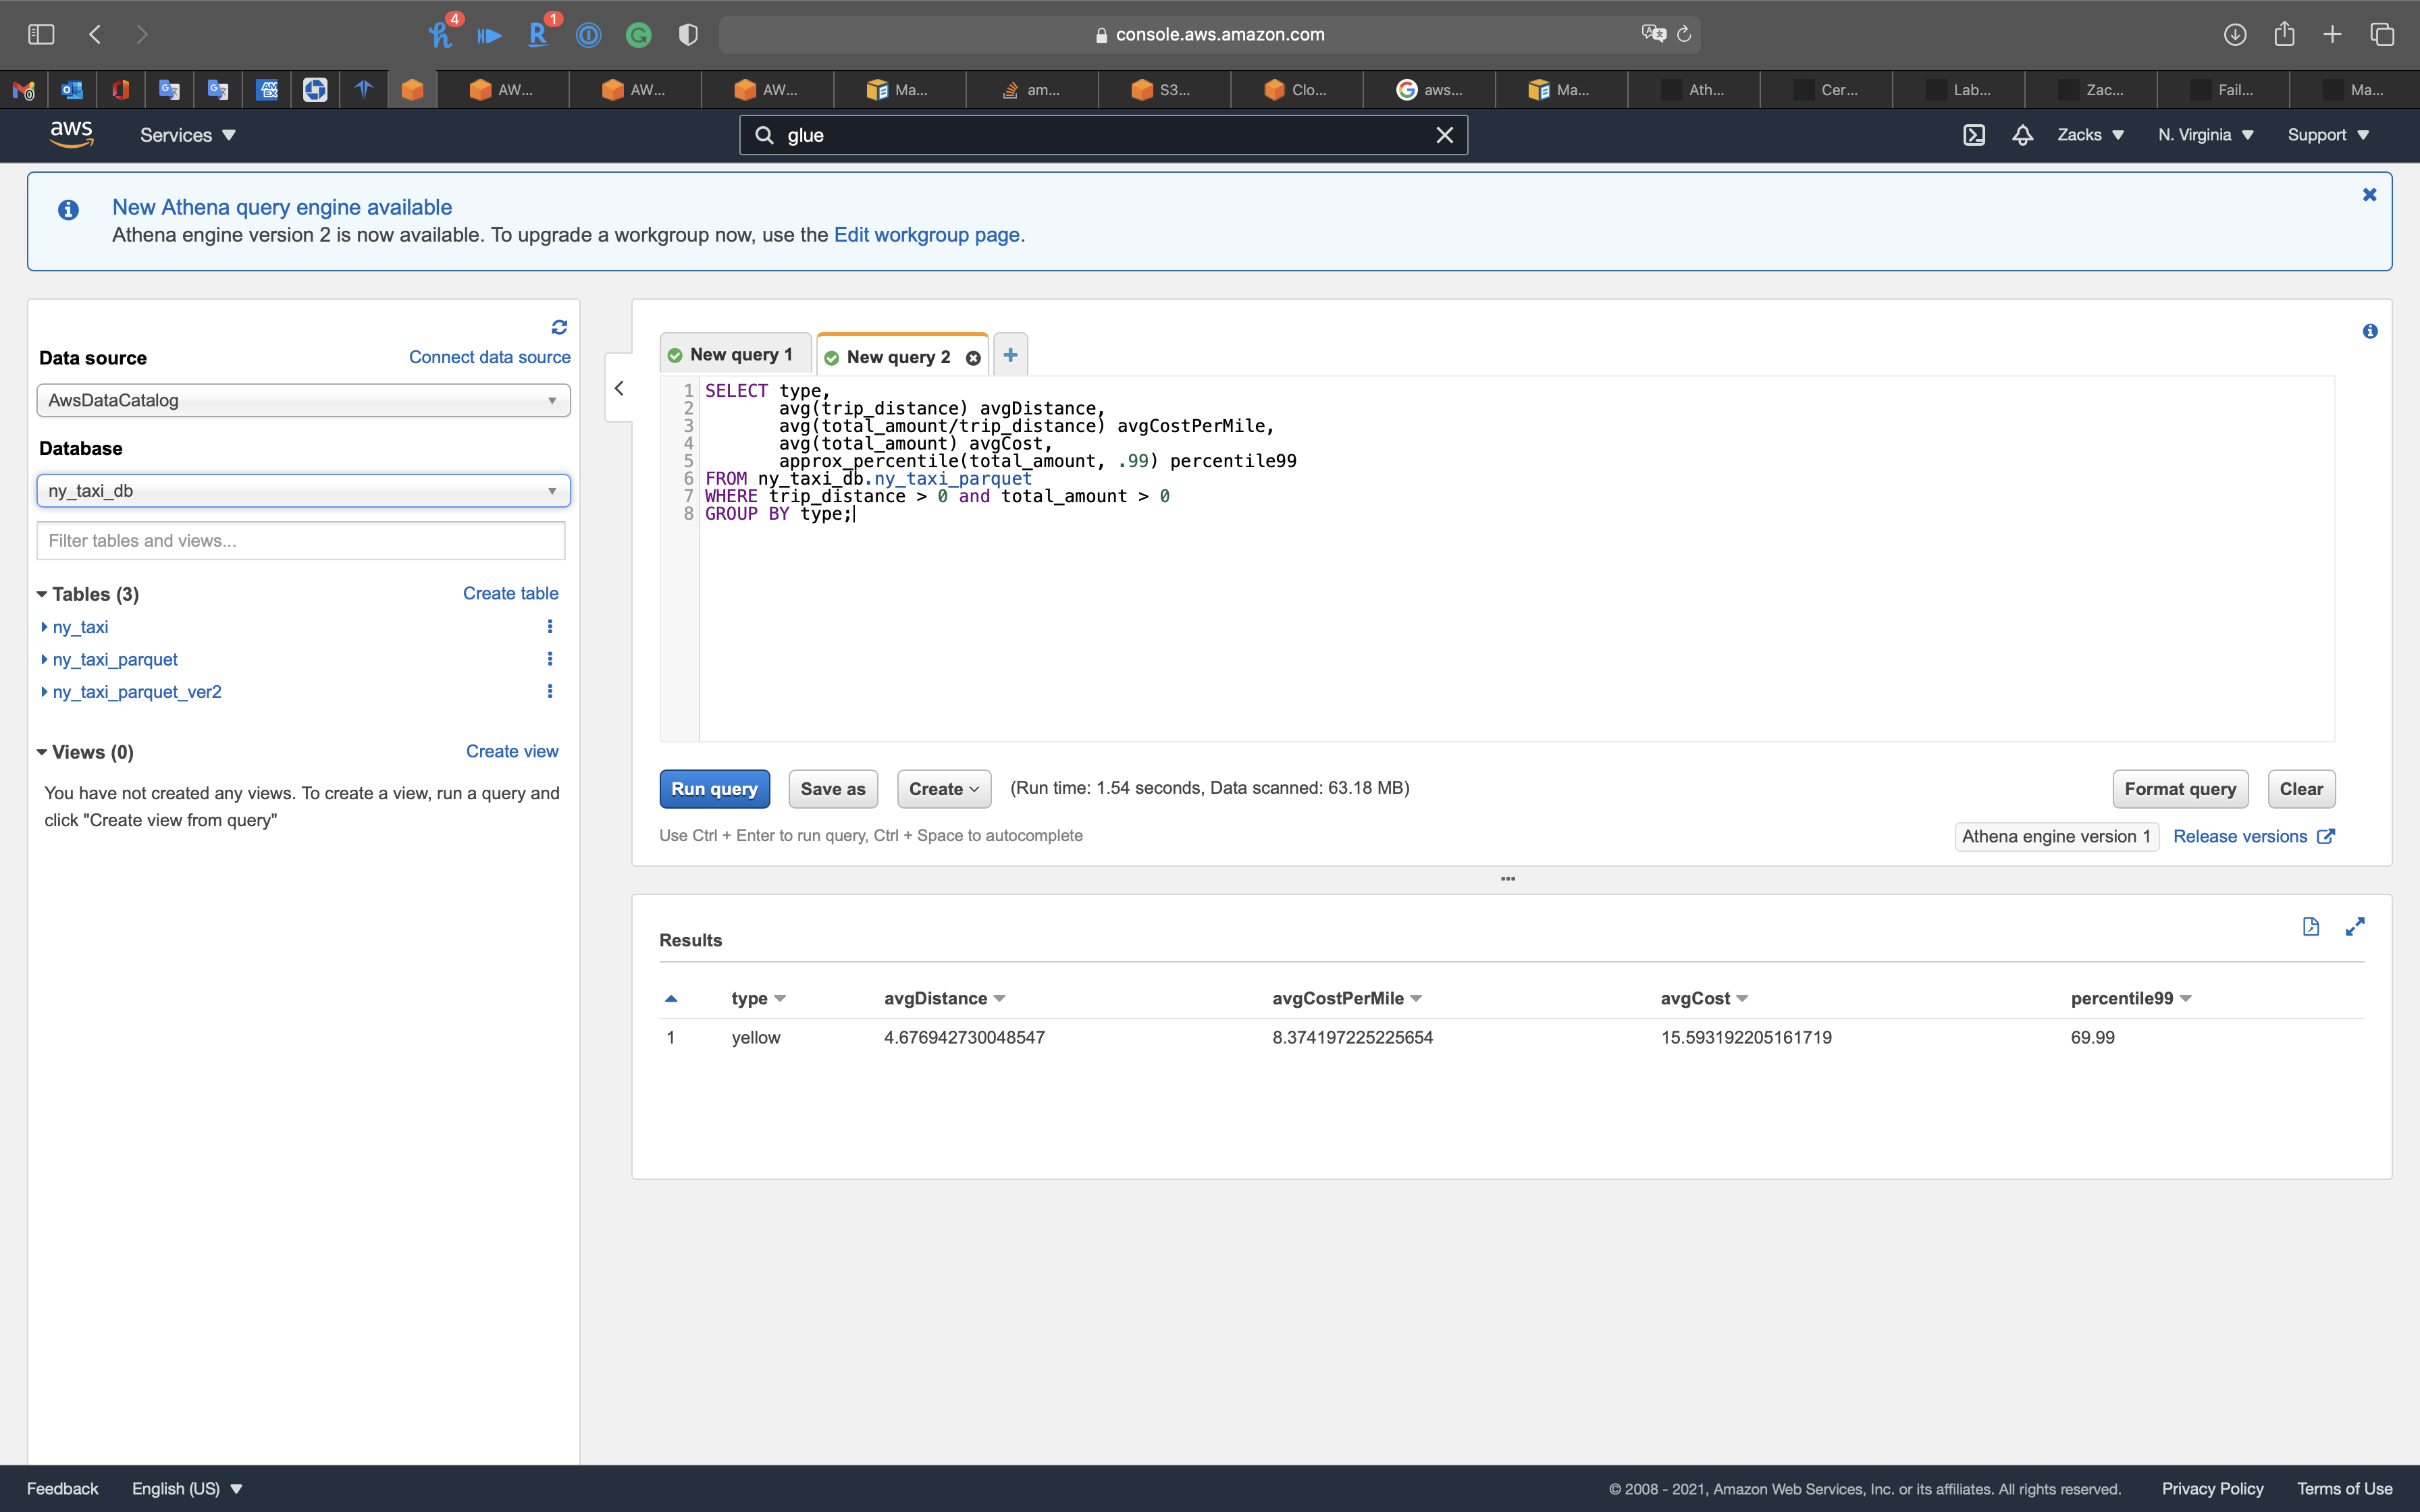Collapse the Tables section
This screenshot has height=1512, width=2420.
point(42,594)
